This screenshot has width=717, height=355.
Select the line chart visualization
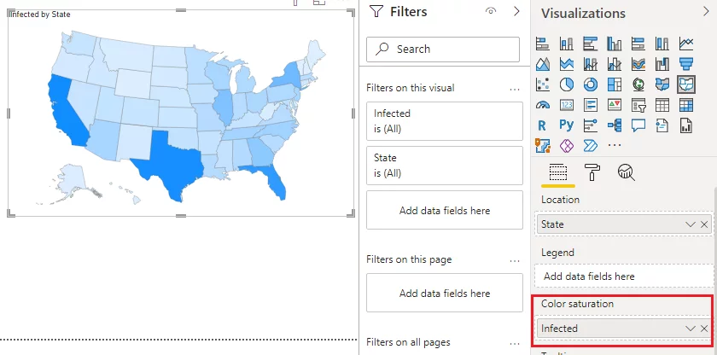pyautogui.click(x=685, y=44)
